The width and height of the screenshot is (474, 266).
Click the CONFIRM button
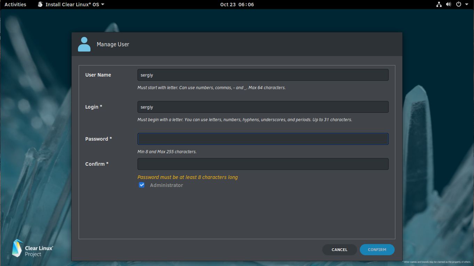[377, 250]
